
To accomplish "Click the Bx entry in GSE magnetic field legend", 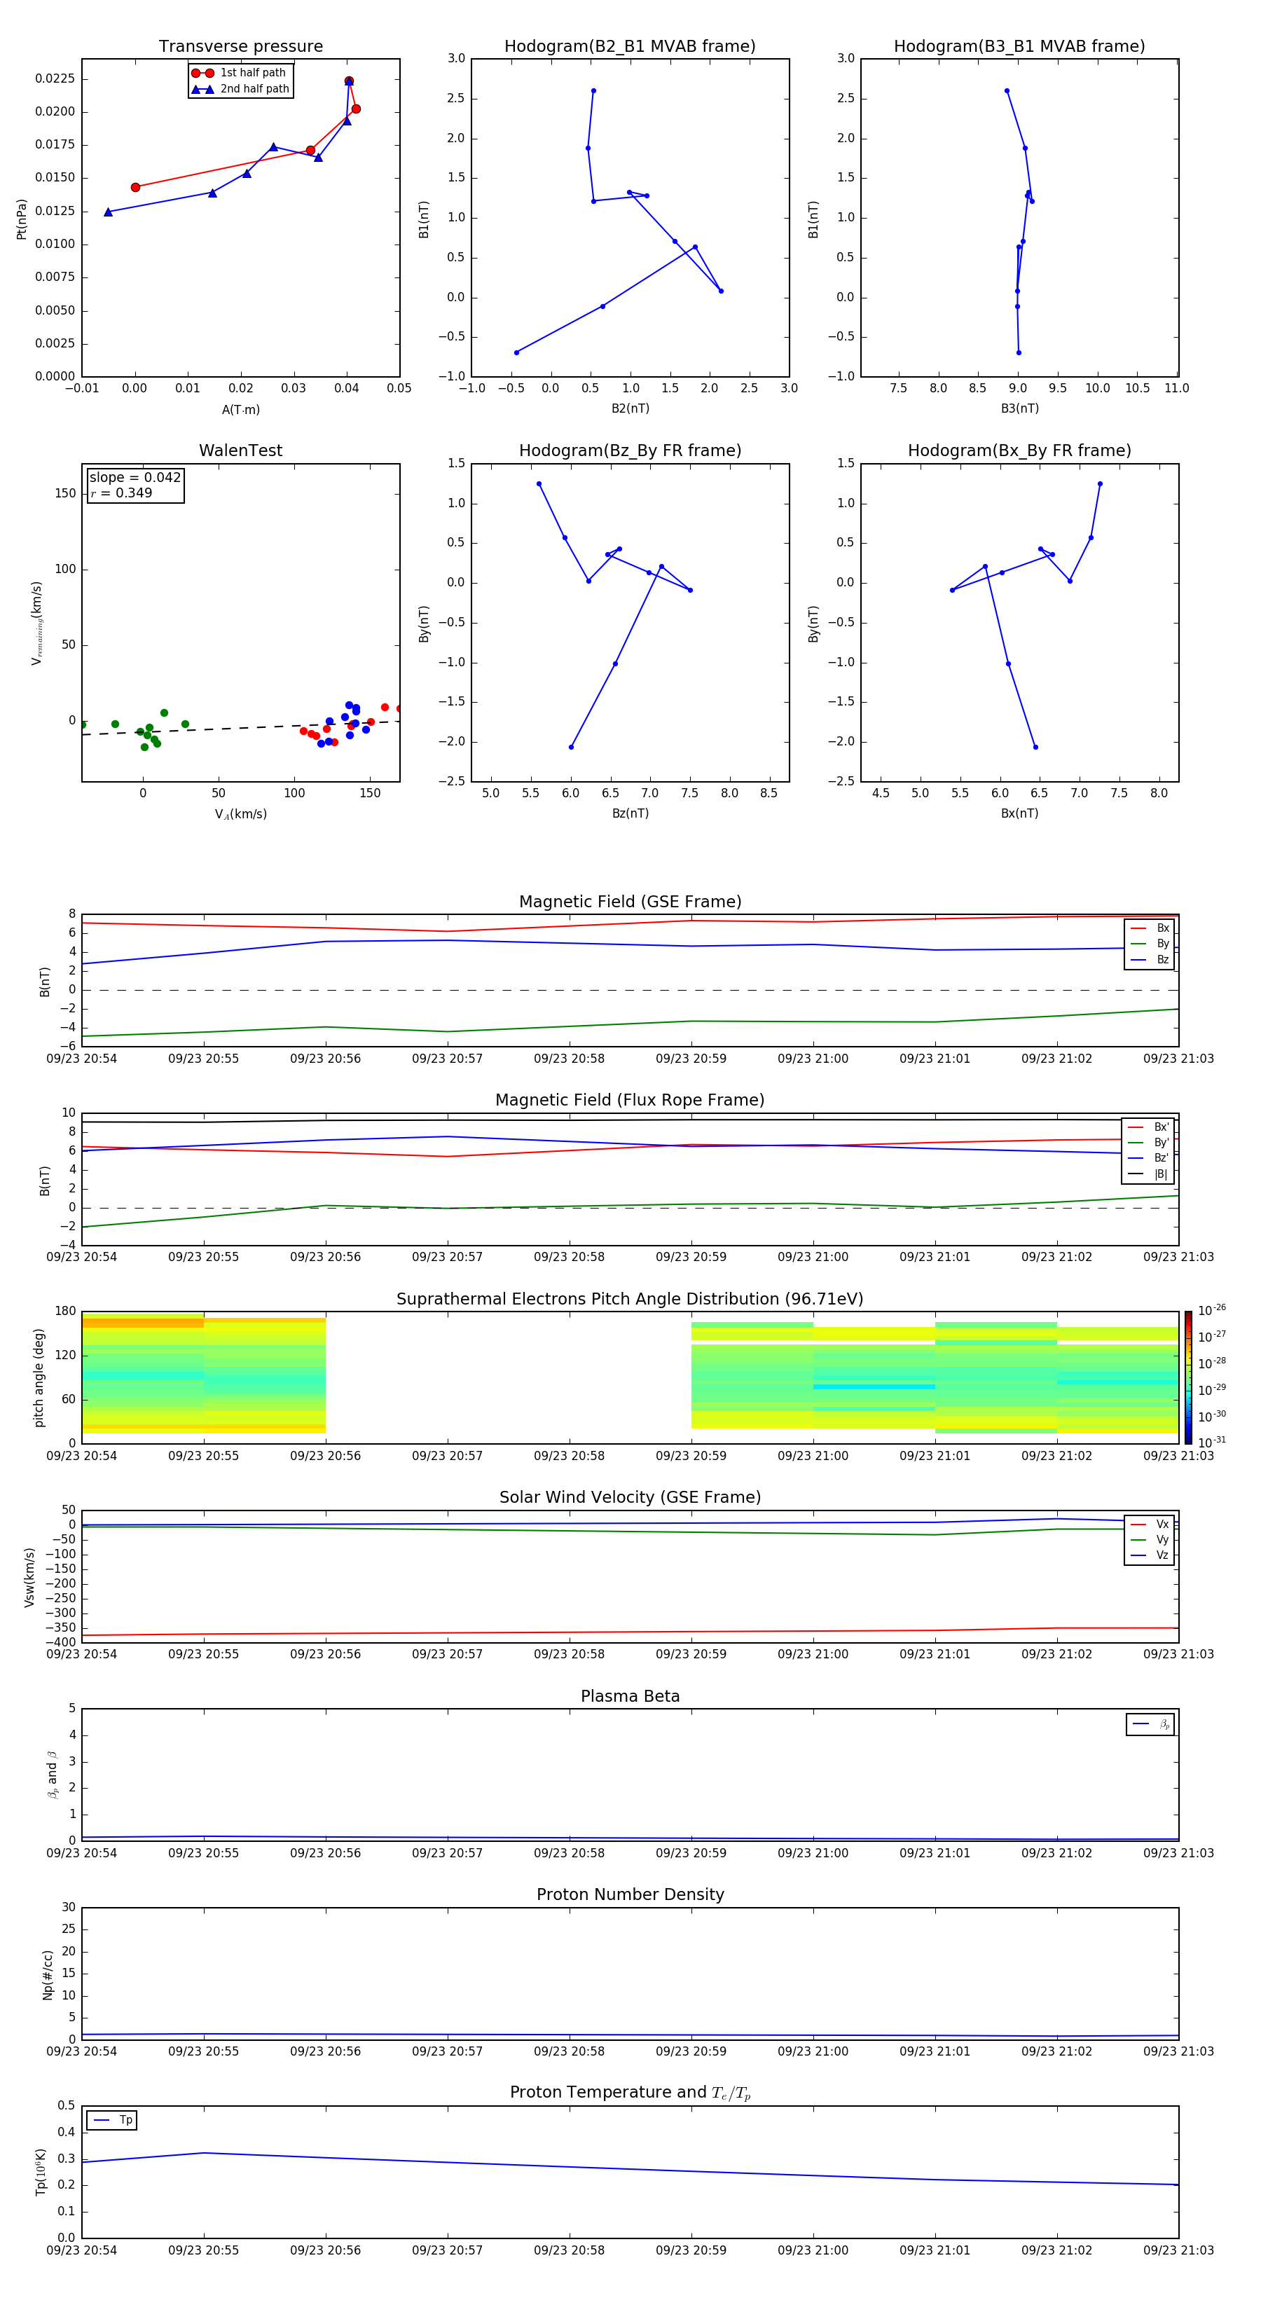I will [1150, 928].
